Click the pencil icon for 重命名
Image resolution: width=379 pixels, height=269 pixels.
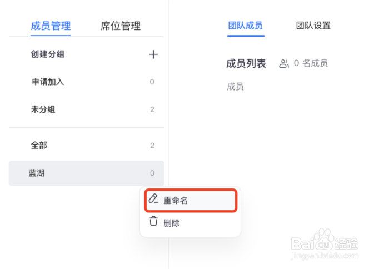pos(153,198)
